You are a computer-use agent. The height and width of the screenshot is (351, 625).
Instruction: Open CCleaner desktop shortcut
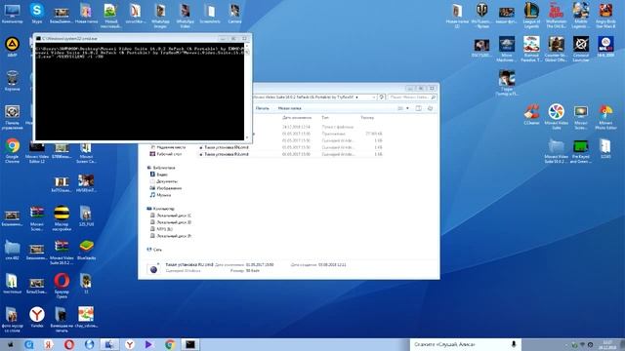point(531,115)
